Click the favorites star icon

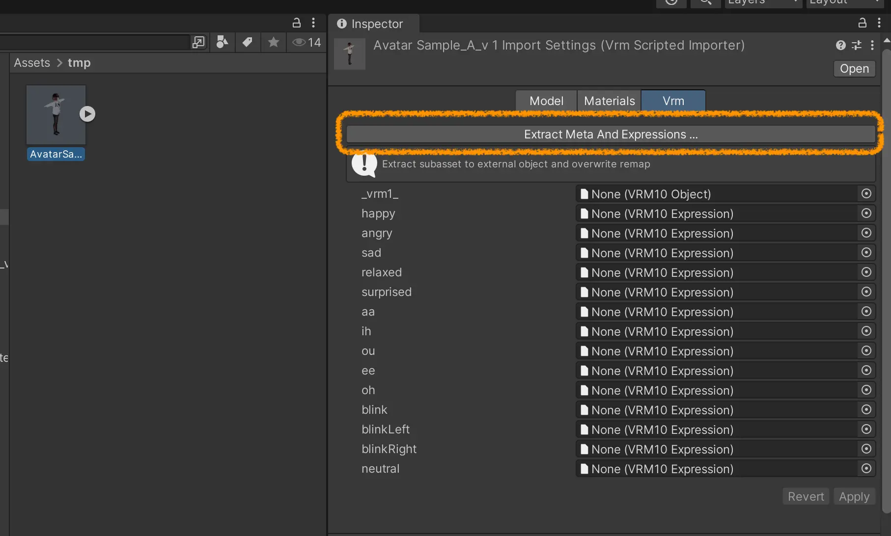pyautogui.click(x=274, y=43)
